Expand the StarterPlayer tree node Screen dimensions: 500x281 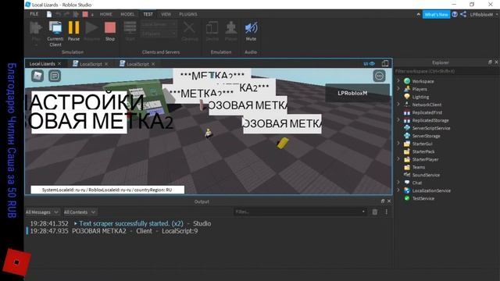pyautogui.click(x=398, y=159)
